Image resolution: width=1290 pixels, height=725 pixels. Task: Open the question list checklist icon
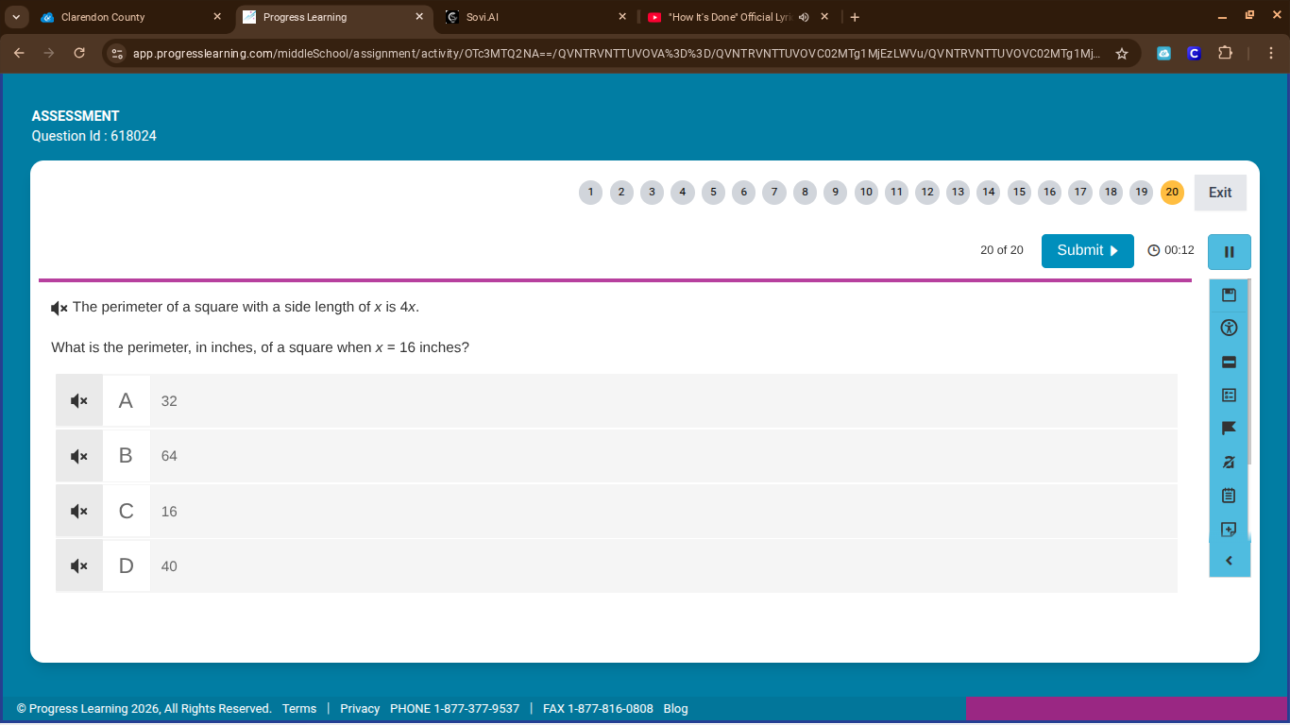pos(1229,396)
